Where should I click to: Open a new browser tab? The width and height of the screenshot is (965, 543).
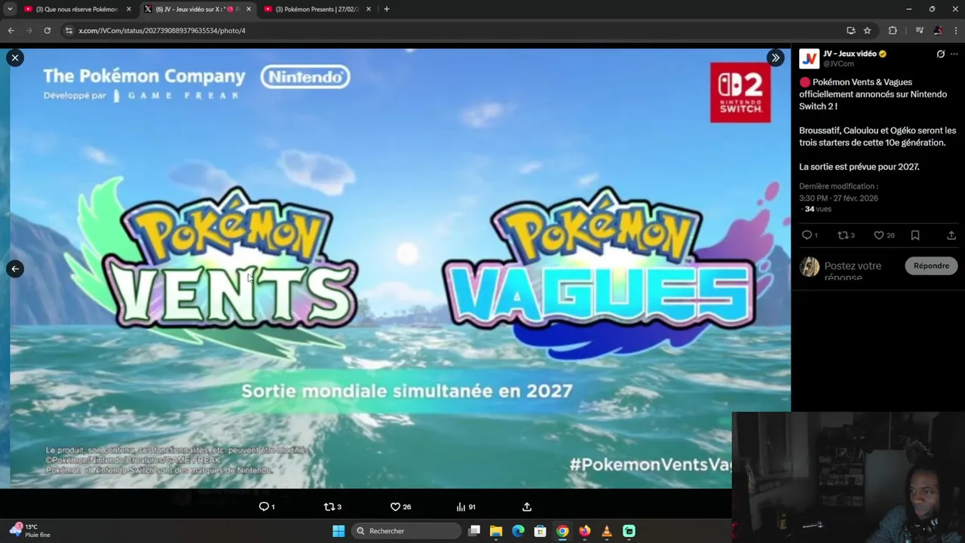pyautogui.click(x=387, y=9)
